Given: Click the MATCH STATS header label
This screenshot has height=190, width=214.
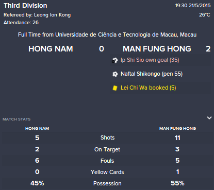Looking at the screenshot, I should pyautogui.click(x=17, y=119).
